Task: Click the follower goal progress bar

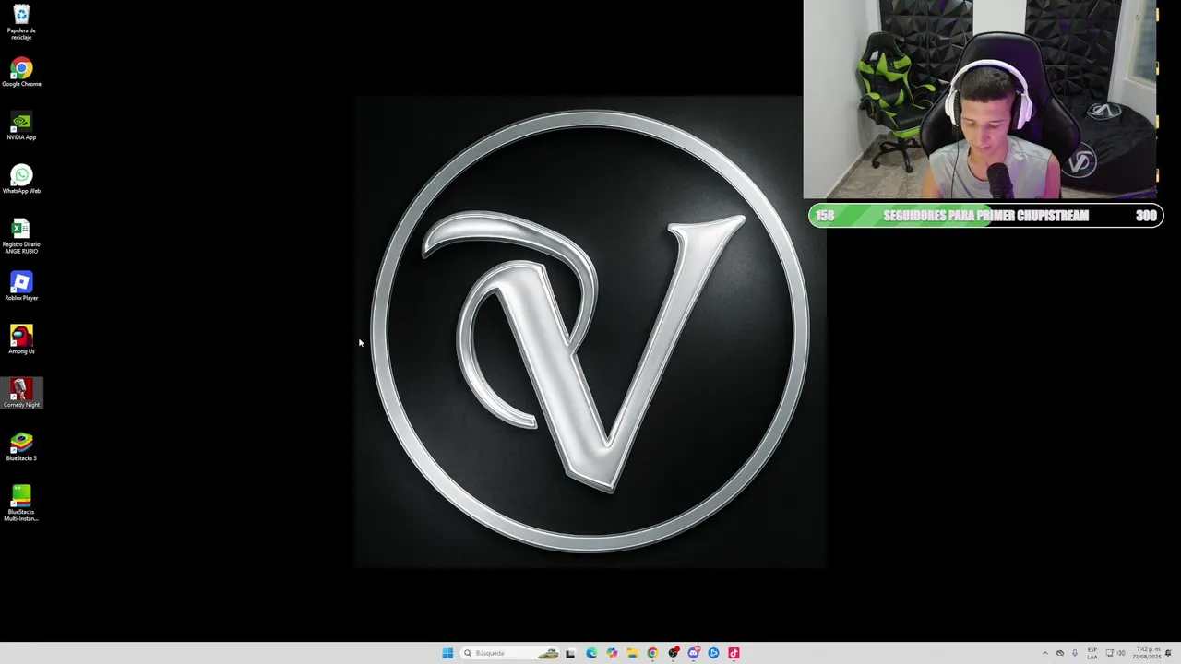Action: pyautogui.click(x=985, y=216)
